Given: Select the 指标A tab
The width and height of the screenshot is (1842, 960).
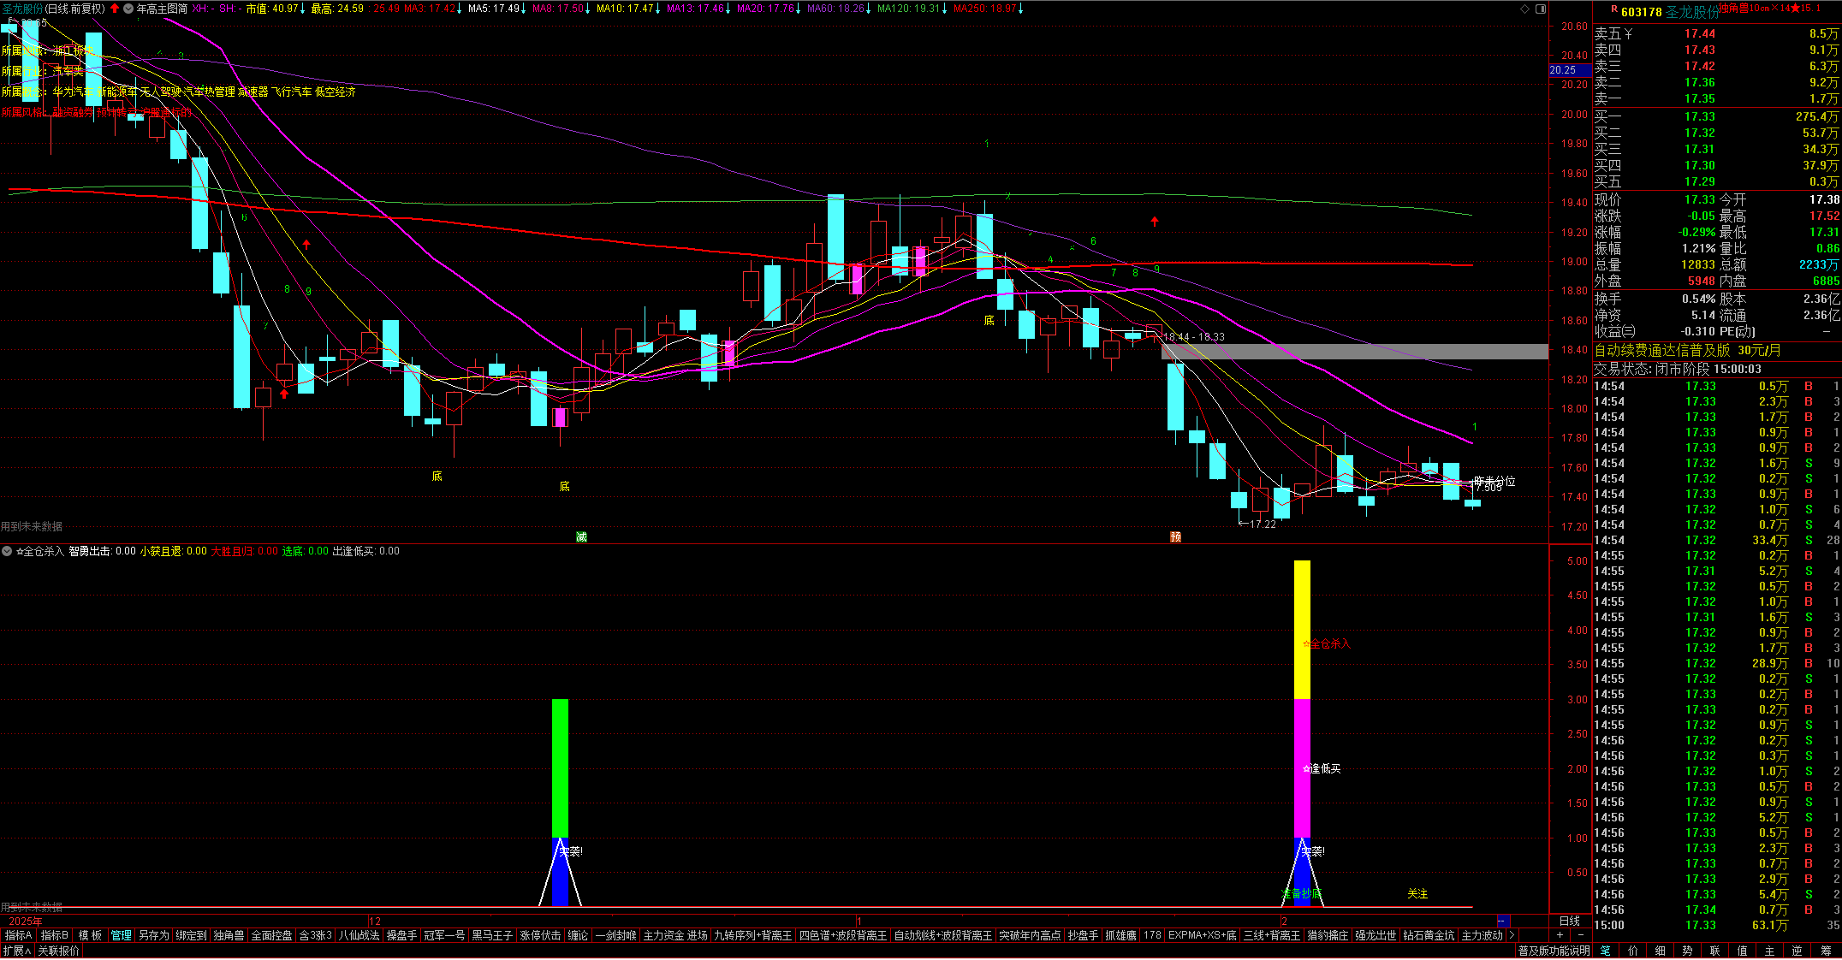Looking at the screenshot, I should tap(18, 935).
